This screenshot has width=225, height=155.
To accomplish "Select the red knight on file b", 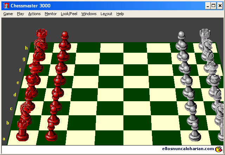I will click(x=26, y=114).
